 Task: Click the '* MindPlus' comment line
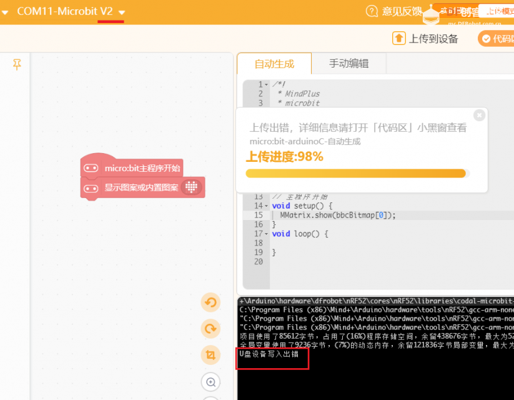coord(299,94)
